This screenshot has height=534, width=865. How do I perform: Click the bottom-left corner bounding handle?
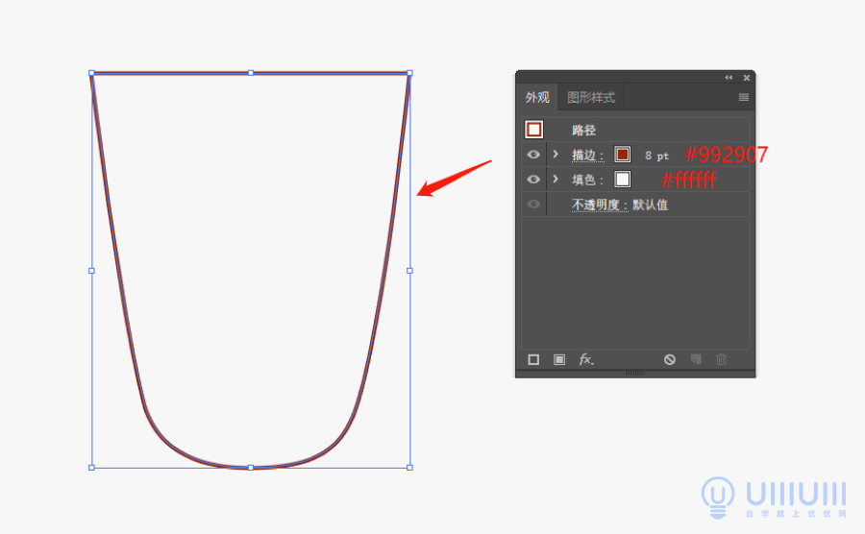click(x=91, y=468)
